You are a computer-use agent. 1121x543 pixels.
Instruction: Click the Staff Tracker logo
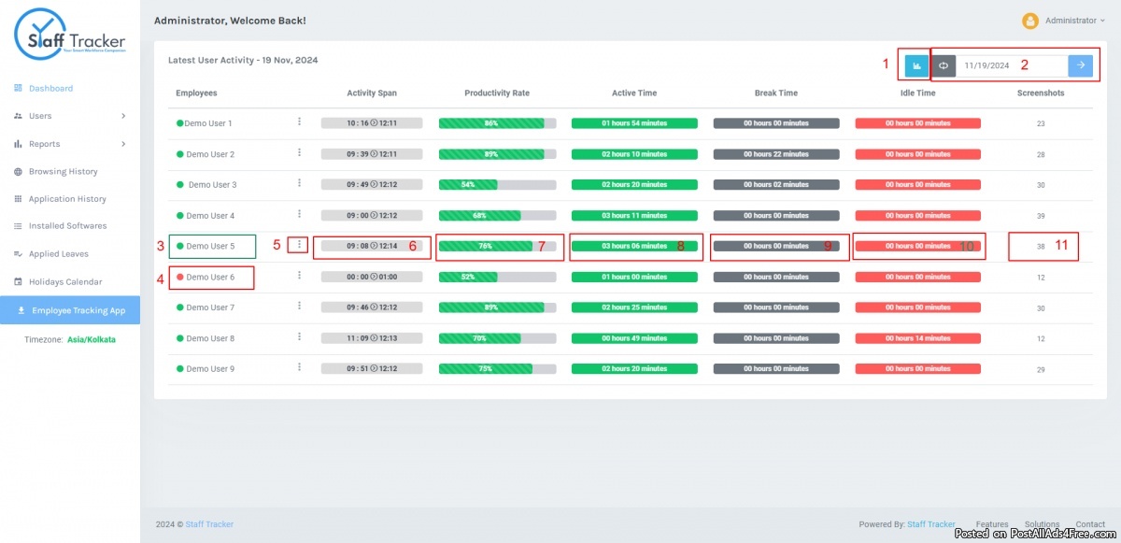(70, 36)
